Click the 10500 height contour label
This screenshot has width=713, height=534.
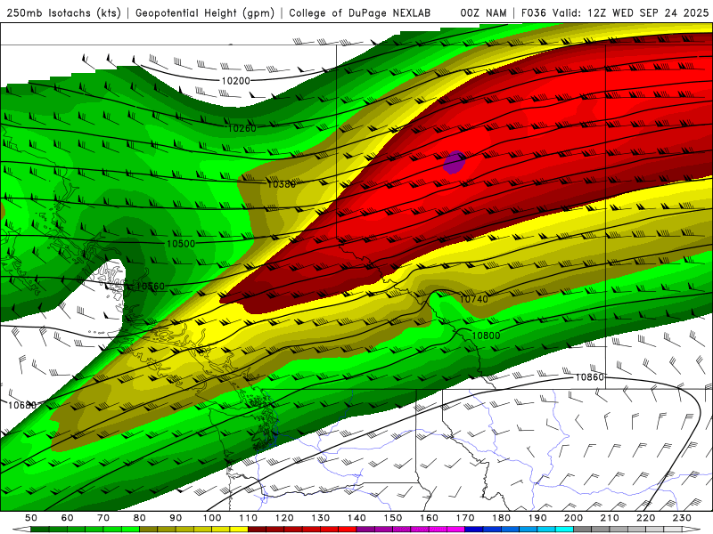click(181, 244)
